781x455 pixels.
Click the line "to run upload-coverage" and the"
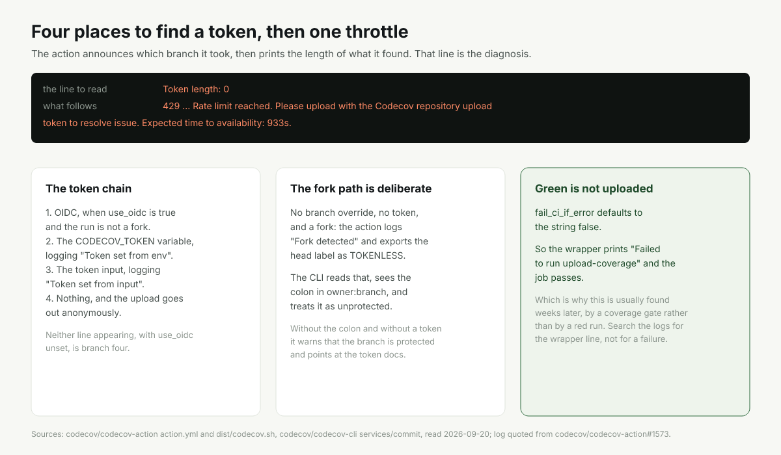(605, 263)
